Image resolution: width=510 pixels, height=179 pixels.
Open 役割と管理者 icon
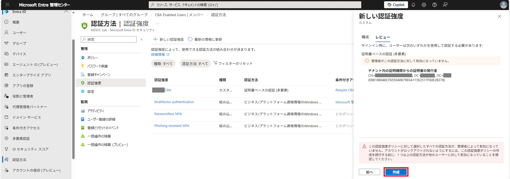tap(6, 96)
